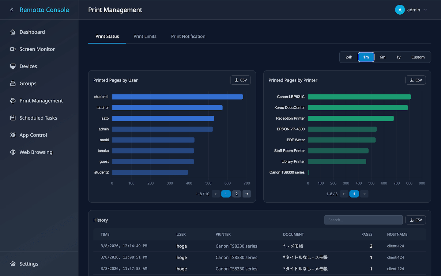Click the Dashboard home icon
This screenshot has width=441, height=276.
13,32
